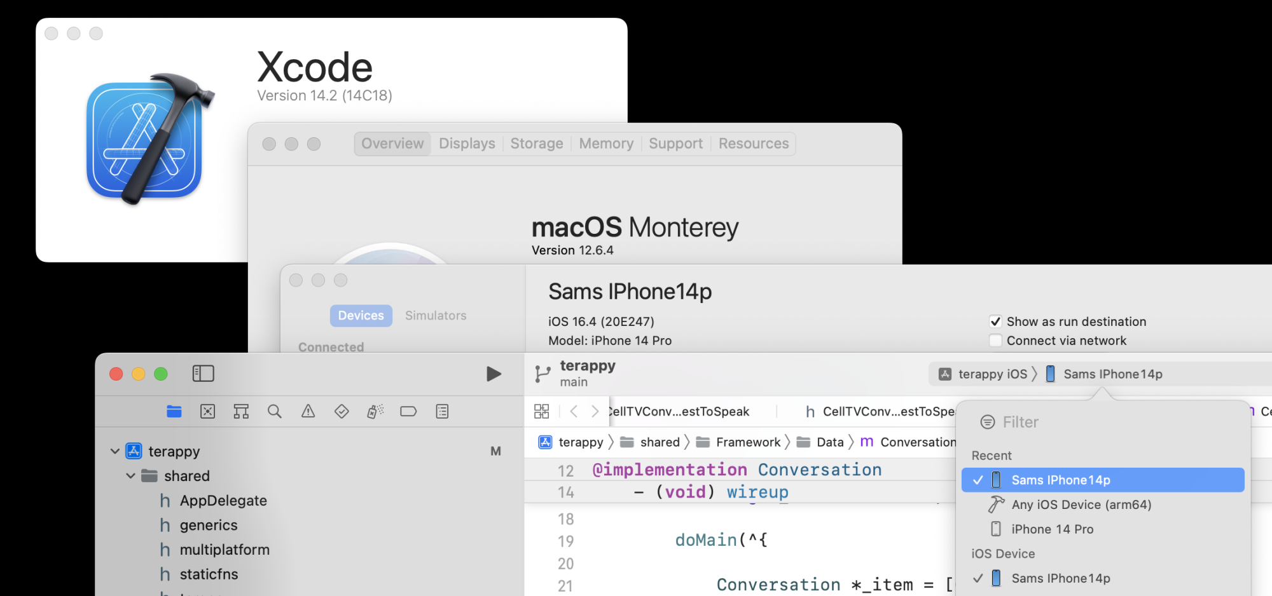Click the @implementation Conversation code line
Screen dimensions: 1272x596
(736, 470)
